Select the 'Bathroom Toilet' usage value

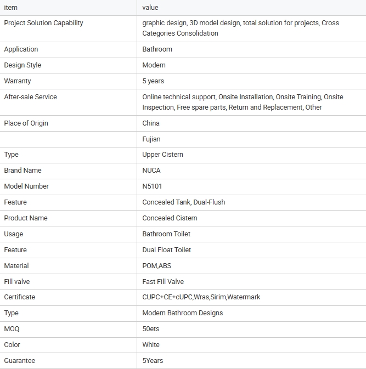[166, 234]
